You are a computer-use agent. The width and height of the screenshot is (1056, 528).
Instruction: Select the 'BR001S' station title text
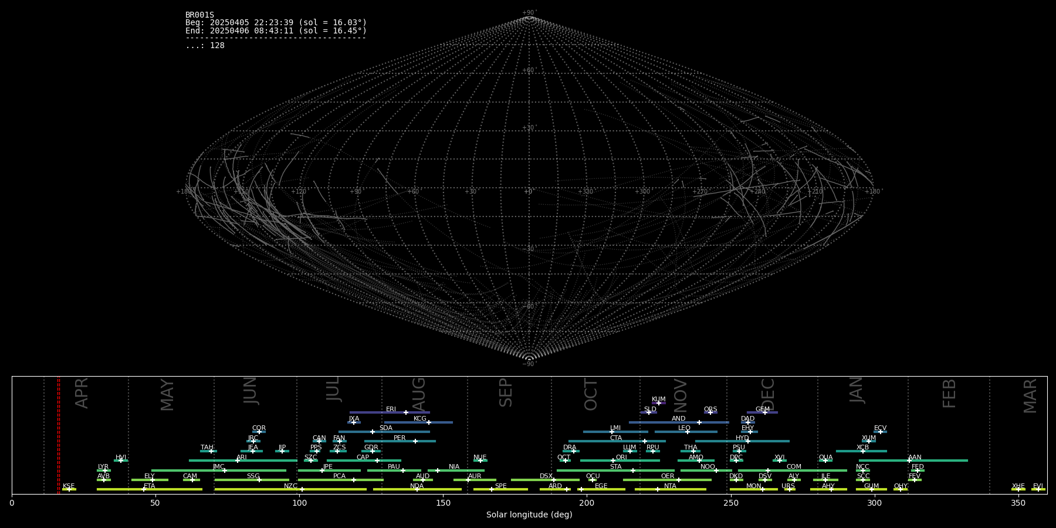tap(200, 15)
